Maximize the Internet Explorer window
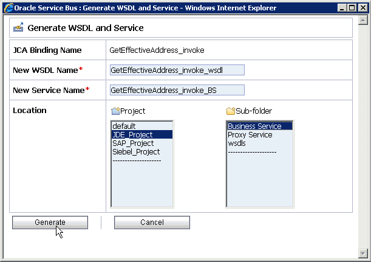The height and width of the screenshot is (262, 371). [x=352, y=8]
